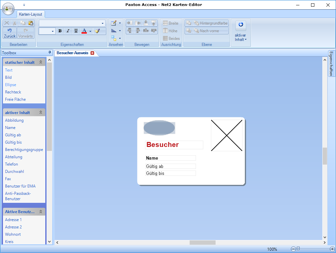
Task: Click the format painter brush icon
Action: point(97,31)
